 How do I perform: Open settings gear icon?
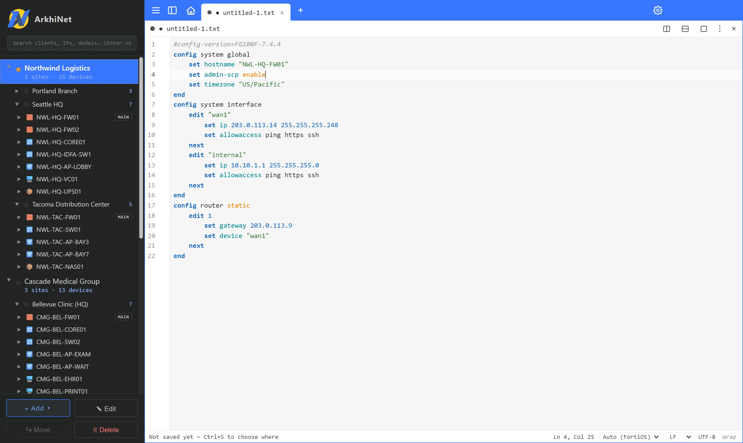point(658,11)
